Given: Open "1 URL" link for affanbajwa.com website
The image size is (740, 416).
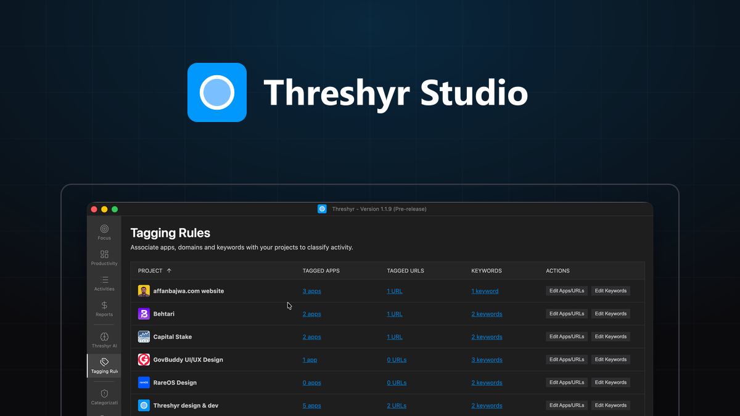Looking at the screenshot, I should point(395,291).
